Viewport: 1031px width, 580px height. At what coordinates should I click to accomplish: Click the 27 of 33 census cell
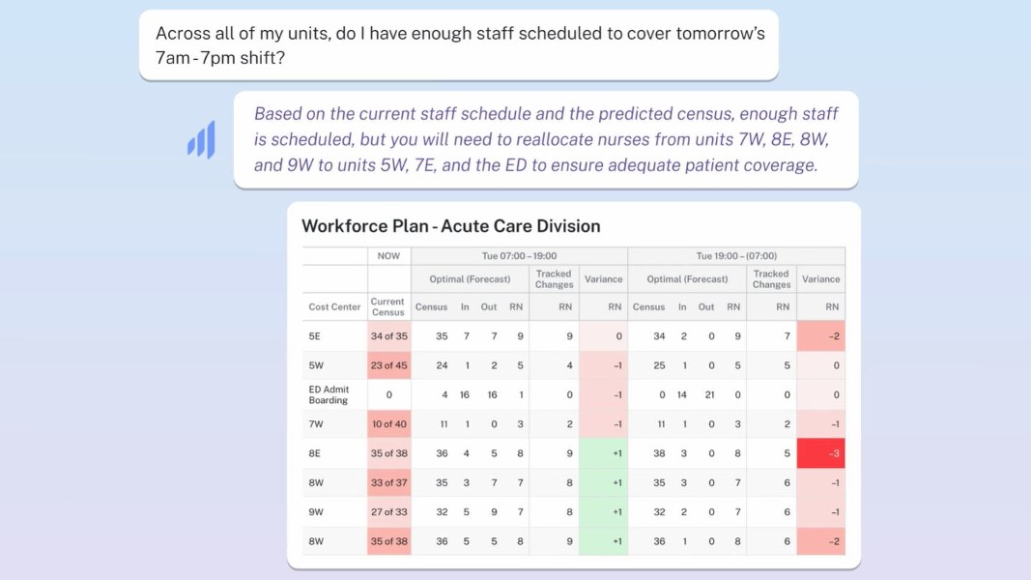pyautogui.click(x=388, y=512)
